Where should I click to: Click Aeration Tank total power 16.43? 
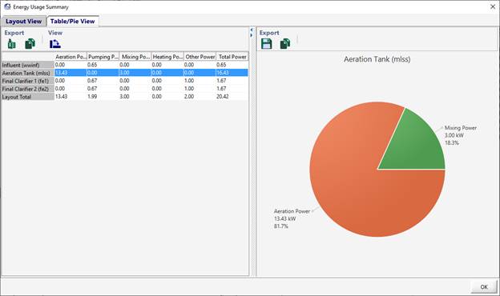pos(223,73)
